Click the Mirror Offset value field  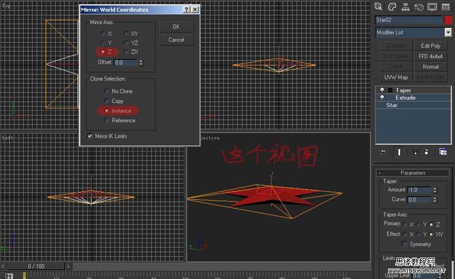click(x=126, y=62)
